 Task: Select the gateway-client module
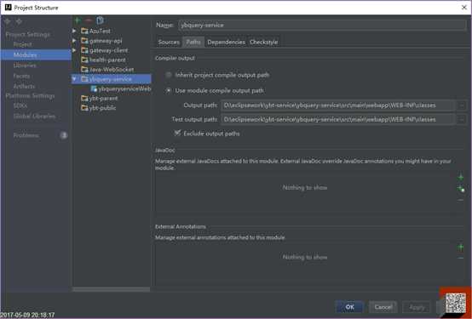pos(108,50)
